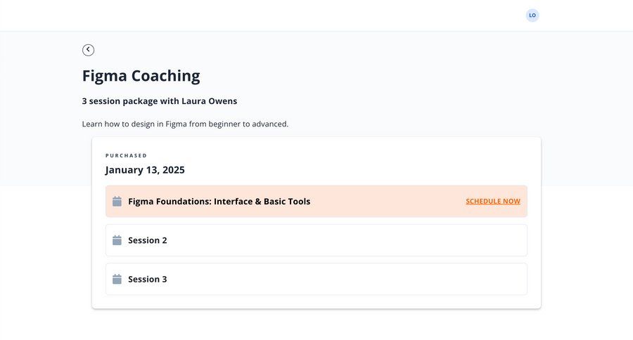
Task: Click the Learn how to design description
Action: pyautogui.click(x=185, y=124)
